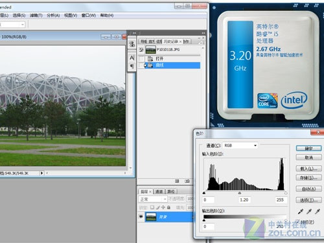Image resolution: width=324 pixels, height=243 pixels.
Task: Collapse the History panel group minimize icon
Action: (x=199, y=38)
